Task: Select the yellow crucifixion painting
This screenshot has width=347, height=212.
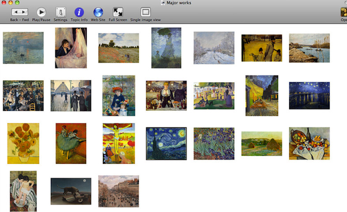Action: click(119, 144)
